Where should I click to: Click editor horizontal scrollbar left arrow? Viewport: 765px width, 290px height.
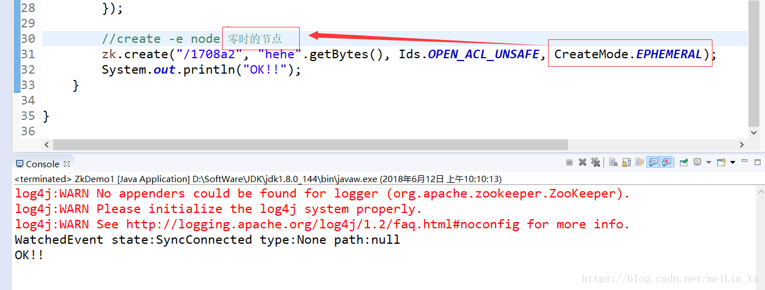pyautogui.click(x=47, y=145)
